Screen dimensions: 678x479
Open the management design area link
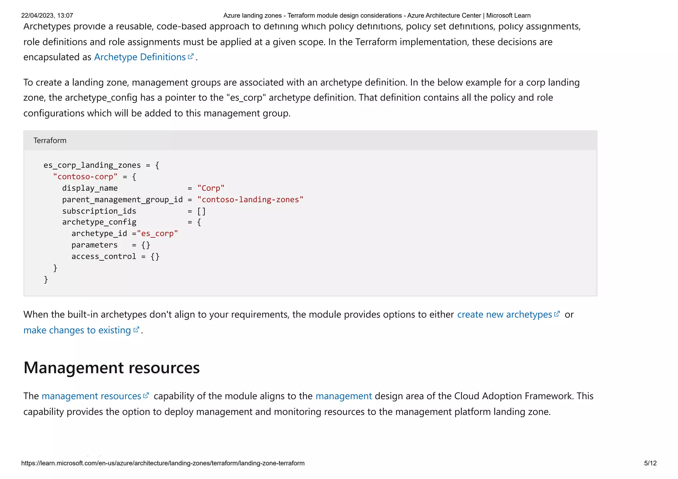tap(344, 396)
